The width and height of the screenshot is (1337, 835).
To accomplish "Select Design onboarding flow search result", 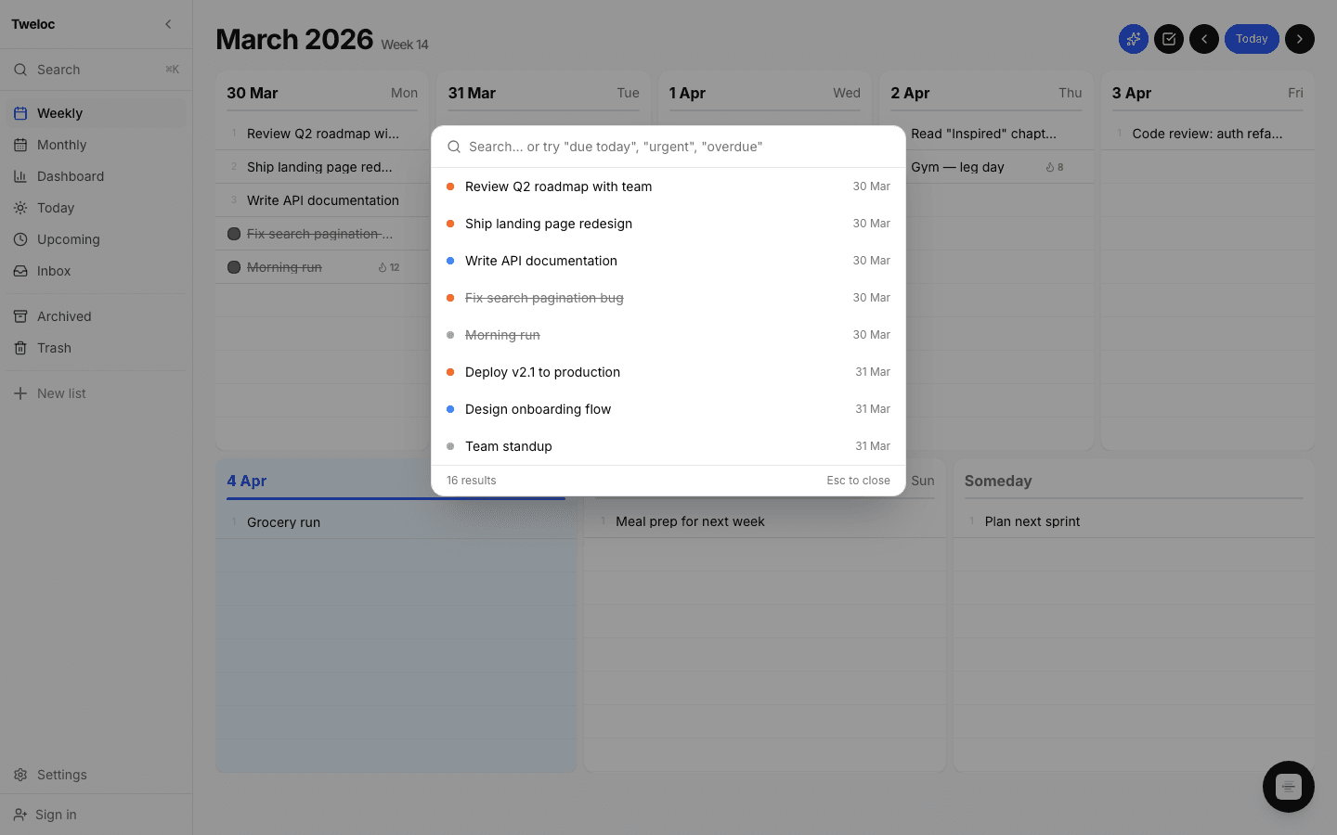I will (539, 409).
